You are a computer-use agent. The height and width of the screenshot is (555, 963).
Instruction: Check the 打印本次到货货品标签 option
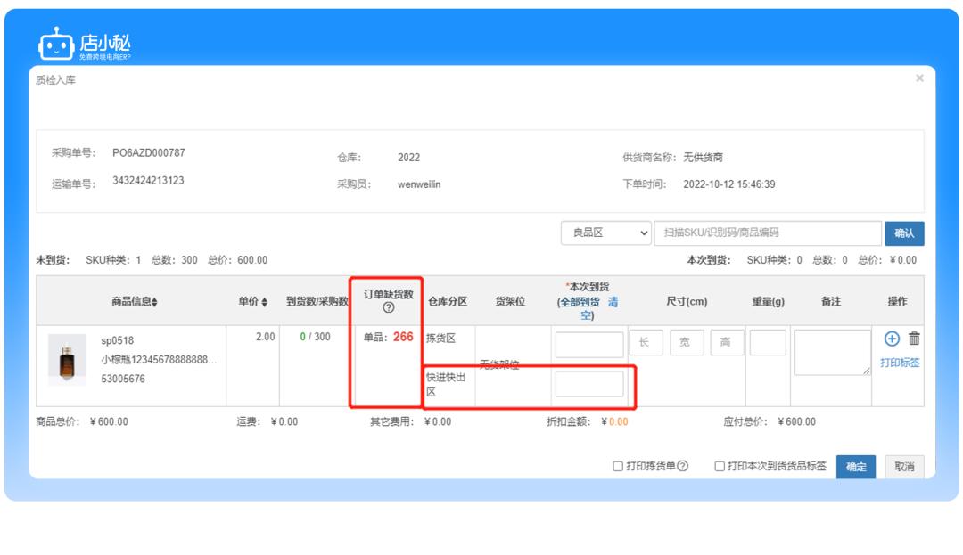click(x=719, y=466)
